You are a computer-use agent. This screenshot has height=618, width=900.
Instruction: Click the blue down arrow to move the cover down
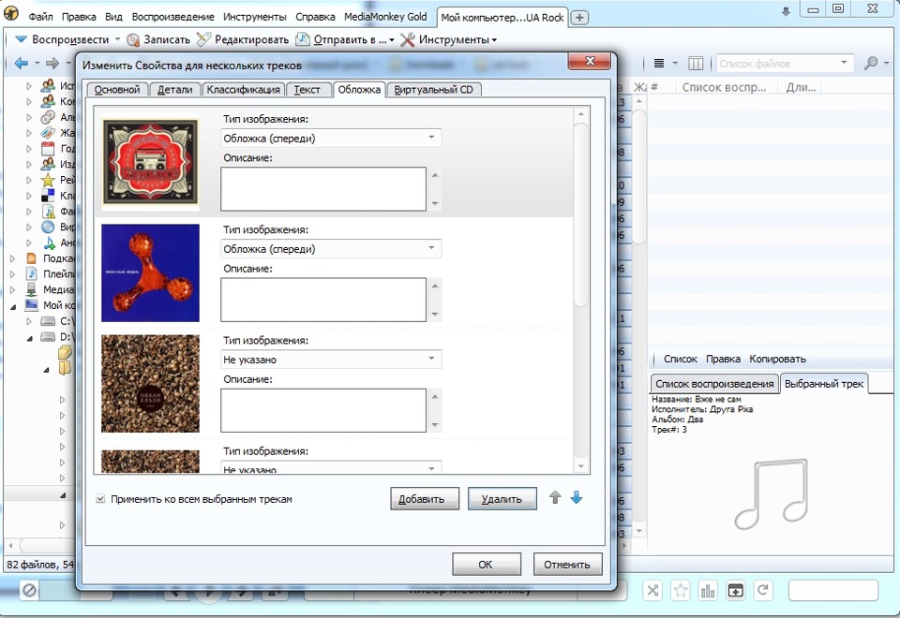577,497
